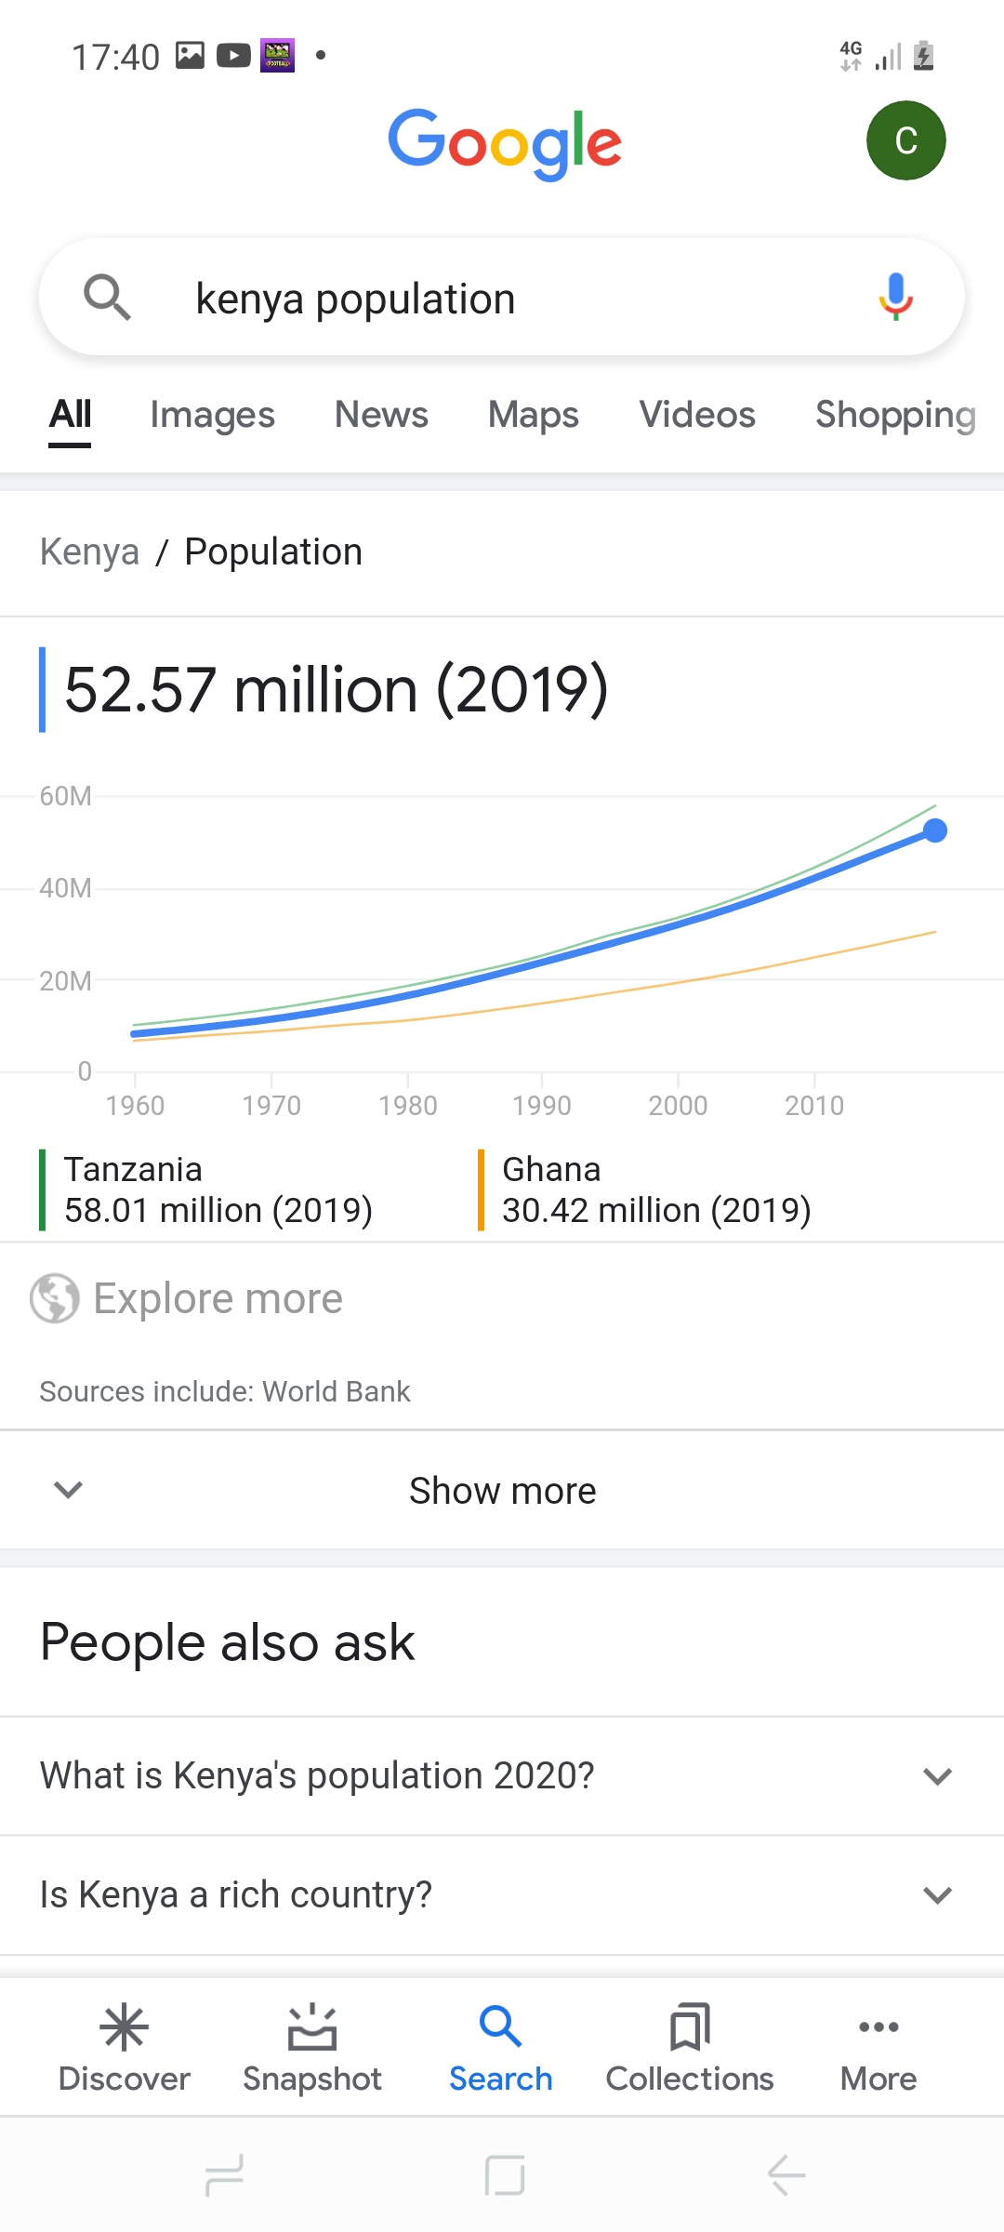Screen dimensions: 1004x2232
Task: Select the blue 2019 data point on chart
Action: click(935, 830)
